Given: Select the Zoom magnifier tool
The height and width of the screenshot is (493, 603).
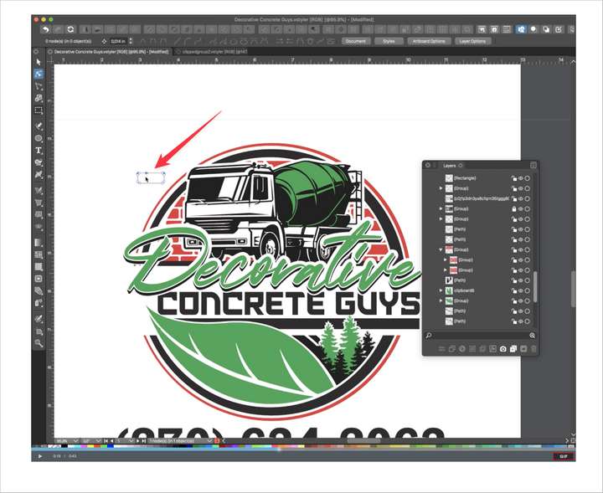Looking at the screenshot, I should click(x=39, y=343).
